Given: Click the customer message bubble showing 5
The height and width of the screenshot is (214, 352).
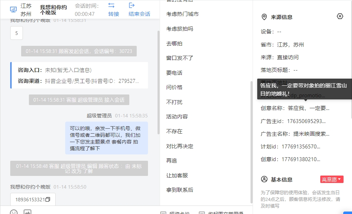Looking at the screenshot, I should click(17, 33).
